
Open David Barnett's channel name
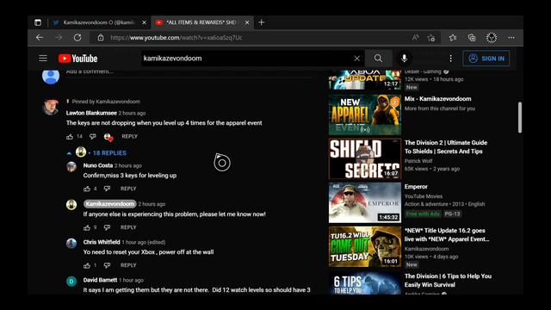(x=100, y=280)
